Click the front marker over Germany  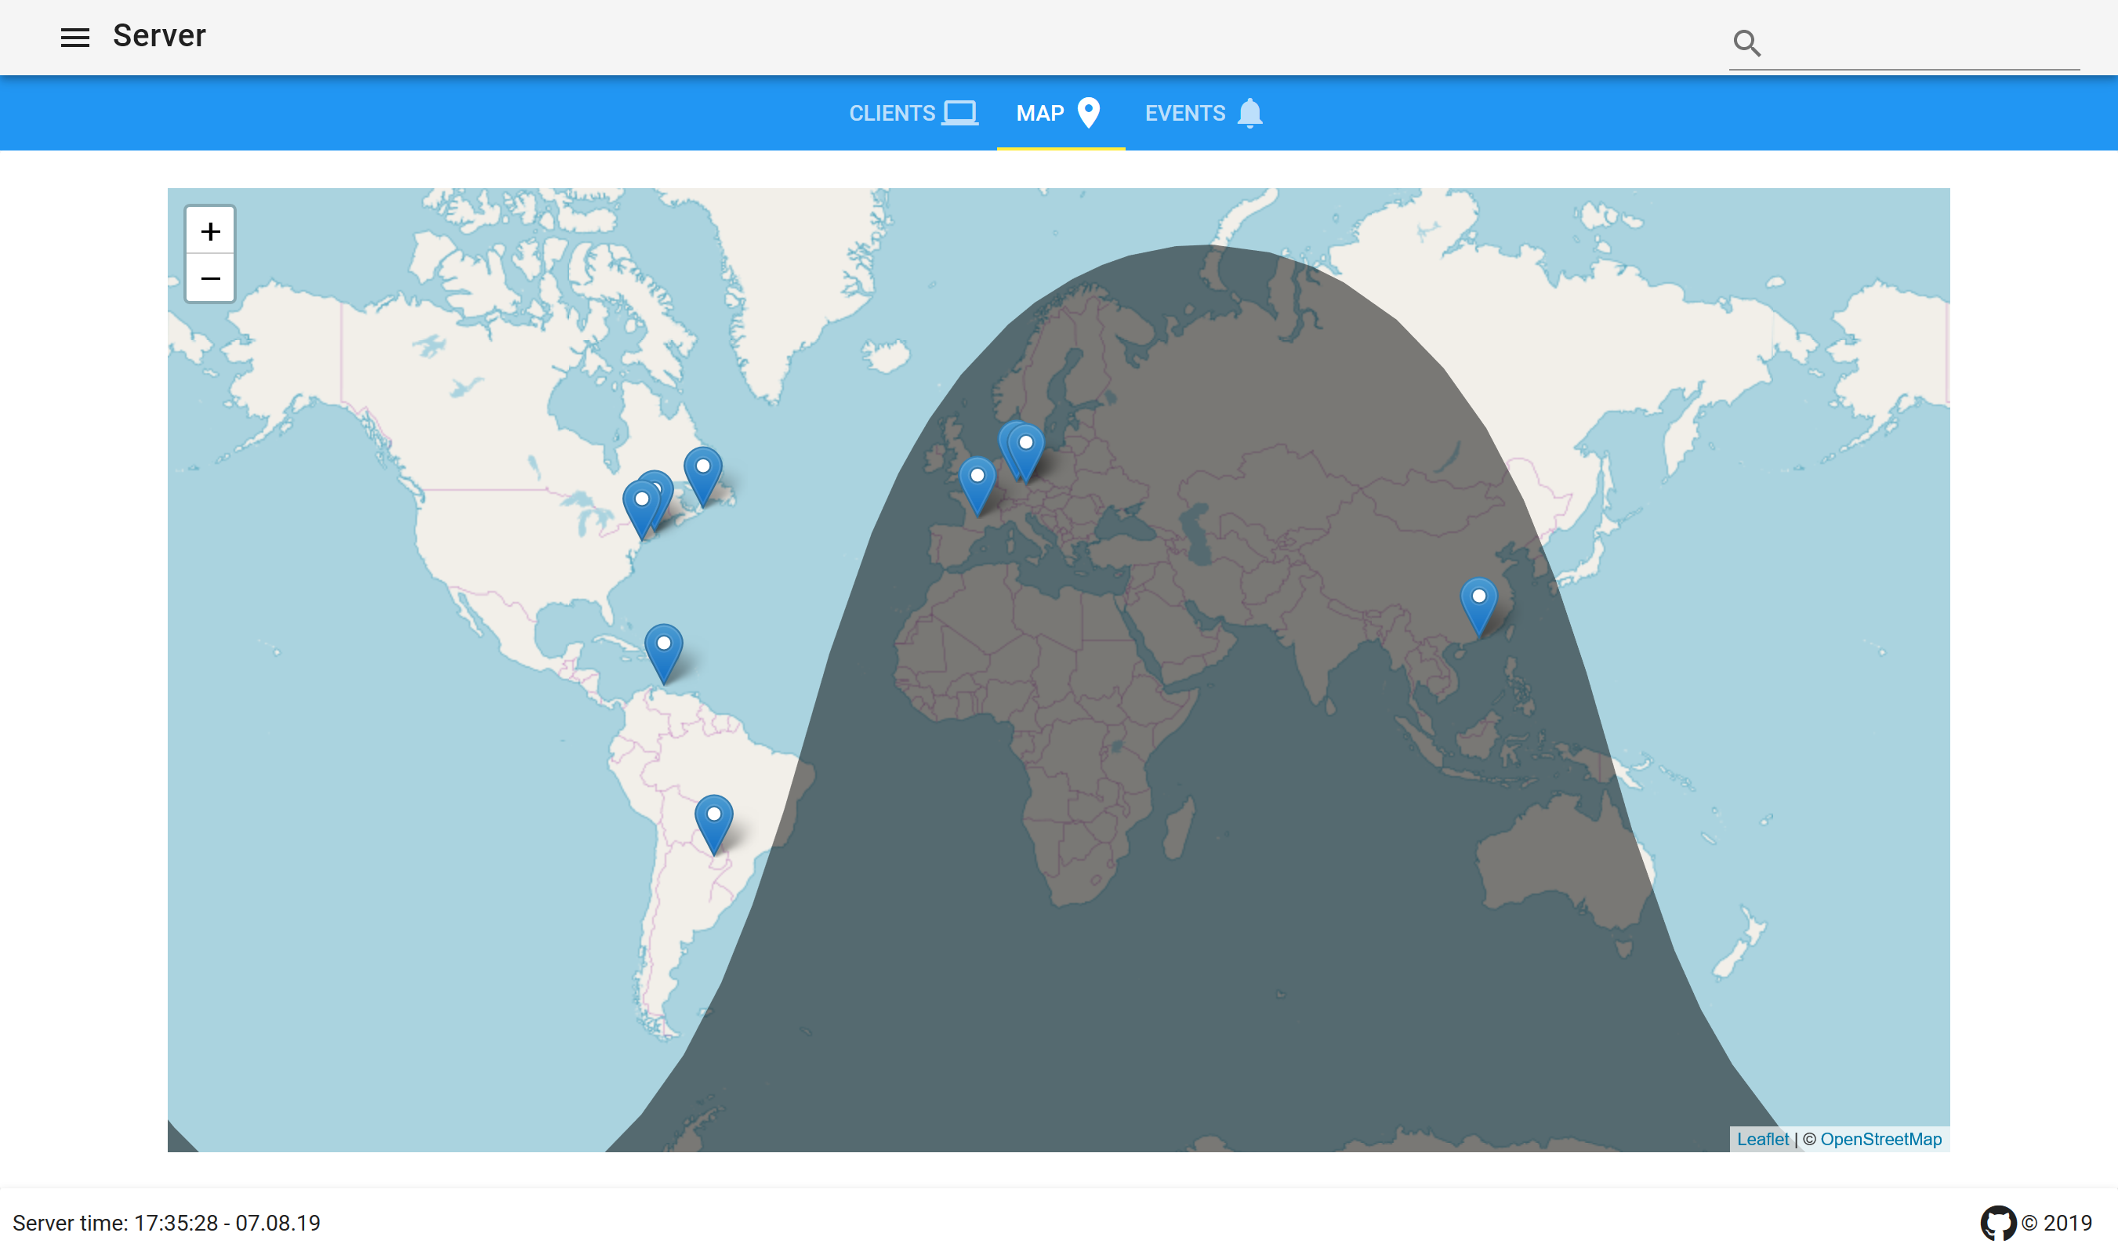point(1027,446)
